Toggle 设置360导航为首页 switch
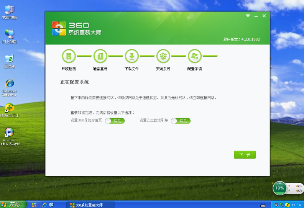The width and height of the screenshot is (304, 208). point(115,121)
